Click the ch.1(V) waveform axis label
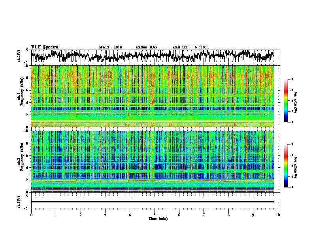Image resolution: width=313 pixels, height=241 pixels. pos(19,56)
